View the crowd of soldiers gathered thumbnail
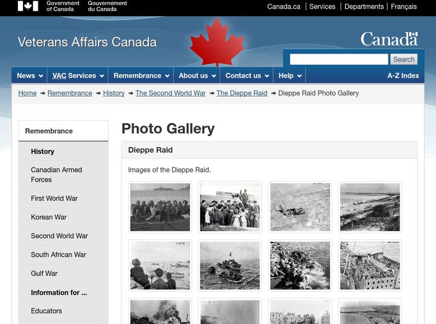Screen dimensions: 436x324 (x=230, y=207)
